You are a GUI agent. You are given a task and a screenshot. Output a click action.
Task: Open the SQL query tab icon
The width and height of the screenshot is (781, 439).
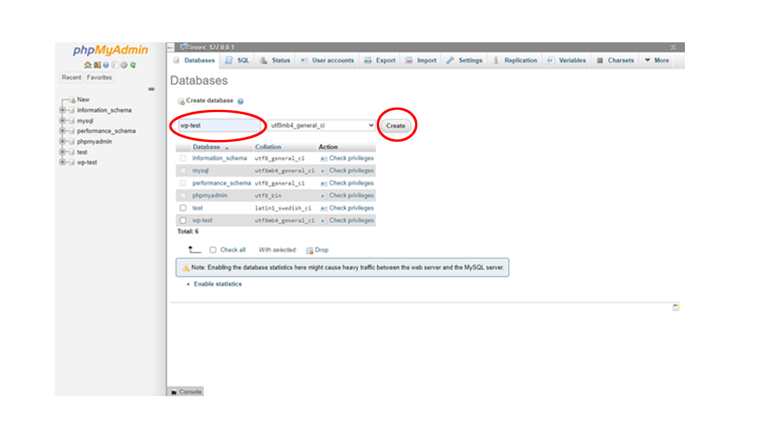[x=229, y=60]
